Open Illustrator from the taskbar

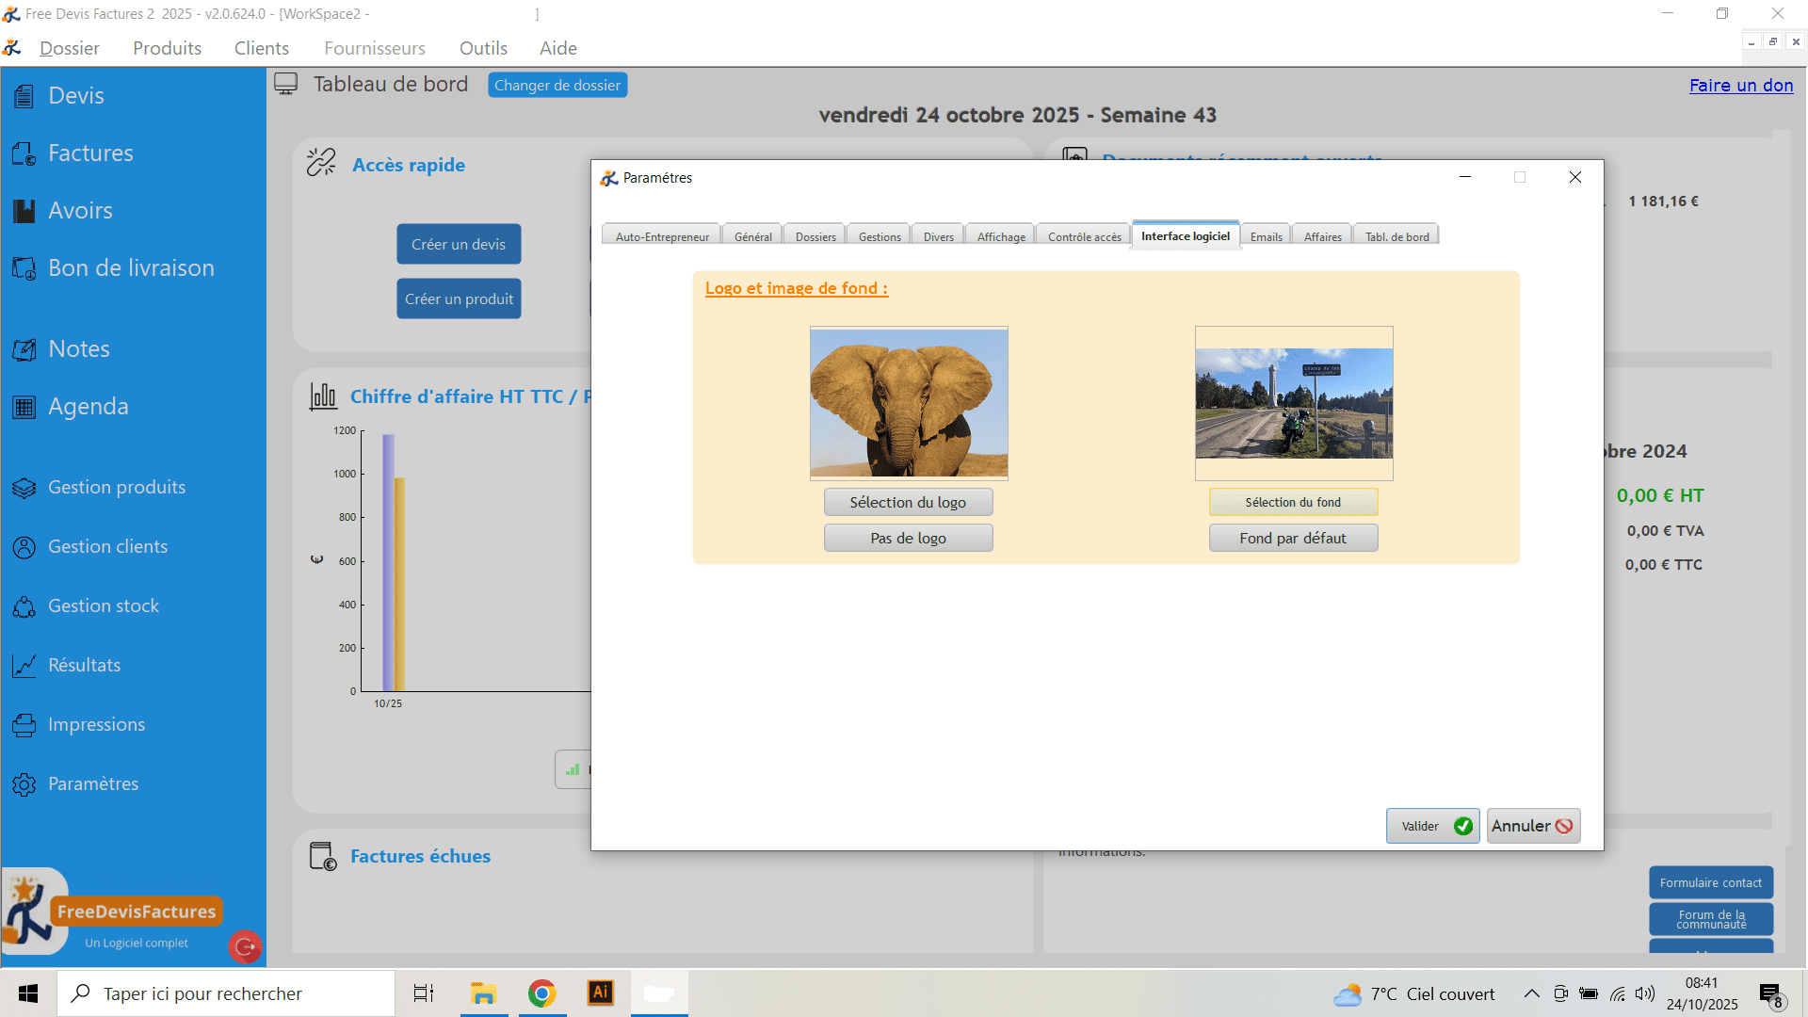pyautogui.click(x=600, y=993)
